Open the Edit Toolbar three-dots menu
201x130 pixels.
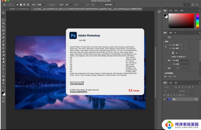(3, 87)
